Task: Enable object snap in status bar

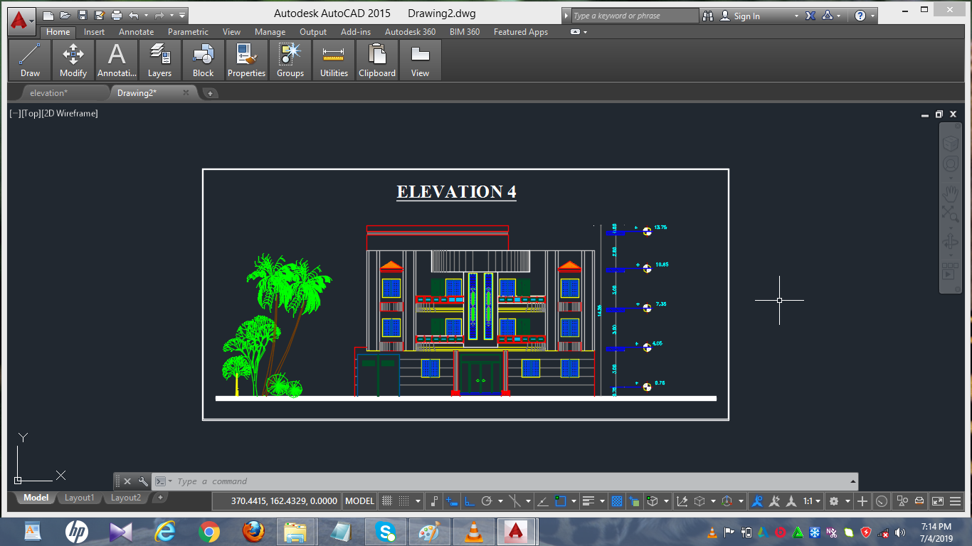Action: coord(561,500)
